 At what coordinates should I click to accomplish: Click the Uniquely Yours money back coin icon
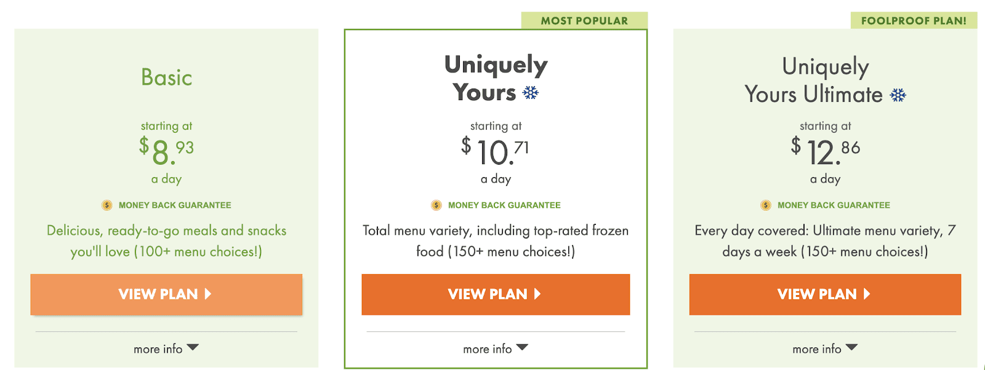[x=436, y=205]
